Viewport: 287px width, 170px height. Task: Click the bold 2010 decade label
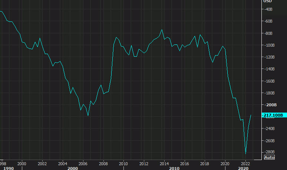coord(174,168)
